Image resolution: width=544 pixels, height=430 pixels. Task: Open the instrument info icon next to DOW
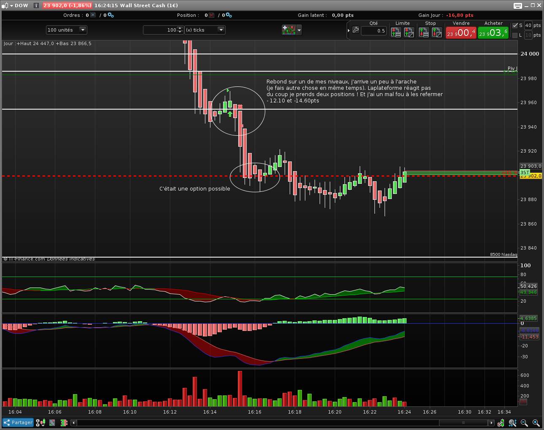[36, 5]
